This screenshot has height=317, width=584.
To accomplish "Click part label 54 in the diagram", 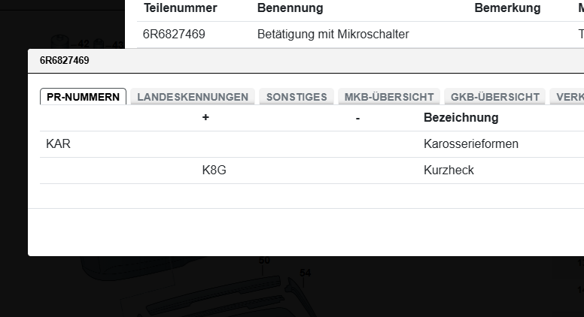I will tap(305, 273).
